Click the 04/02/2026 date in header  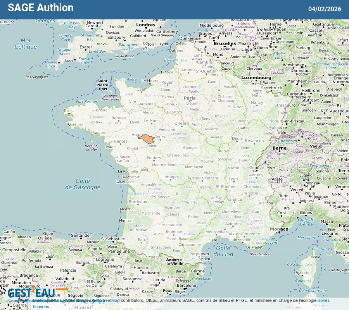[x=325, y=9]
